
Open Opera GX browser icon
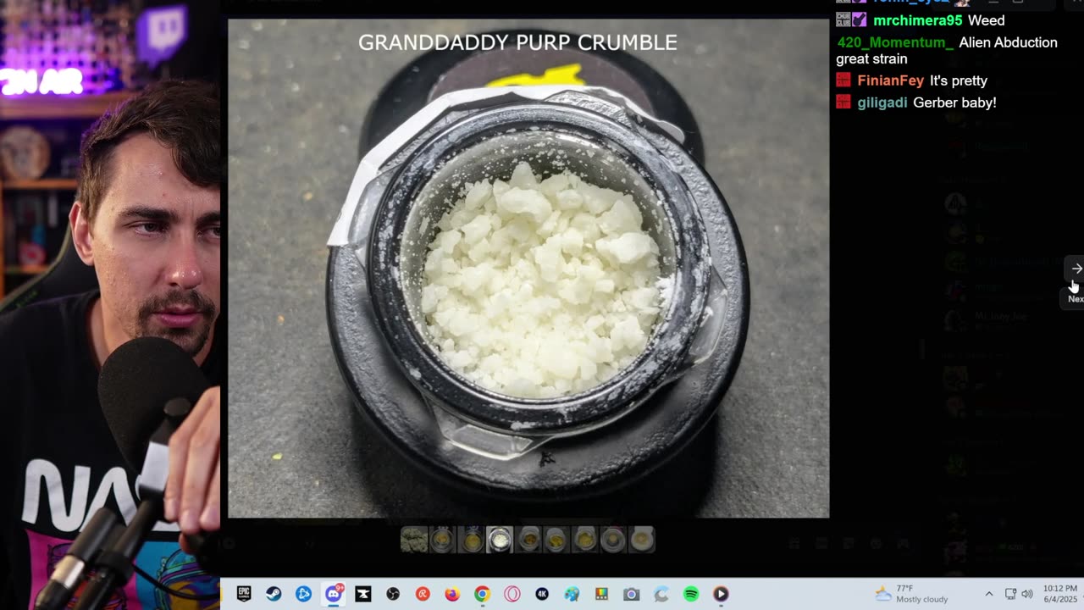point(512,594)
